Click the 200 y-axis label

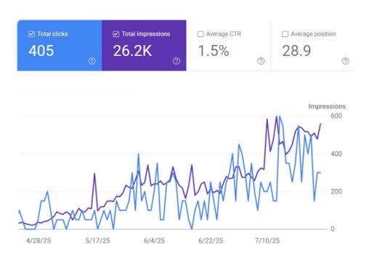point(336,191)
